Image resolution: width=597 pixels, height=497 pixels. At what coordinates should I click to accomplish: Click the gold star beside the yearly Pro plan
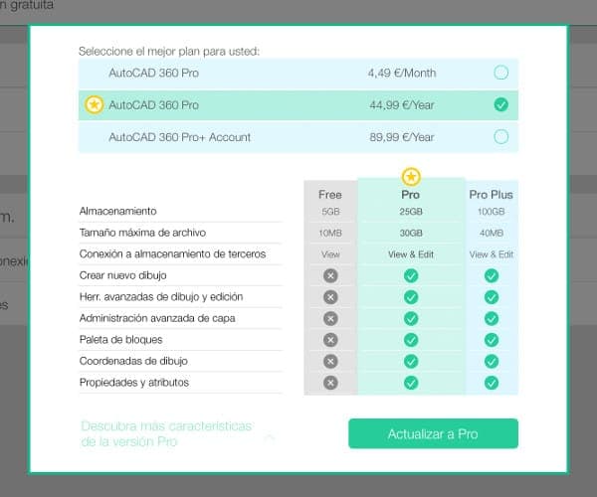94,104
